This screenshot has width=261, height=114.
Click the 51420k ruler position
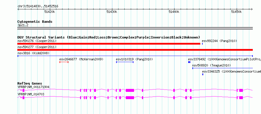tap(50, 12)
